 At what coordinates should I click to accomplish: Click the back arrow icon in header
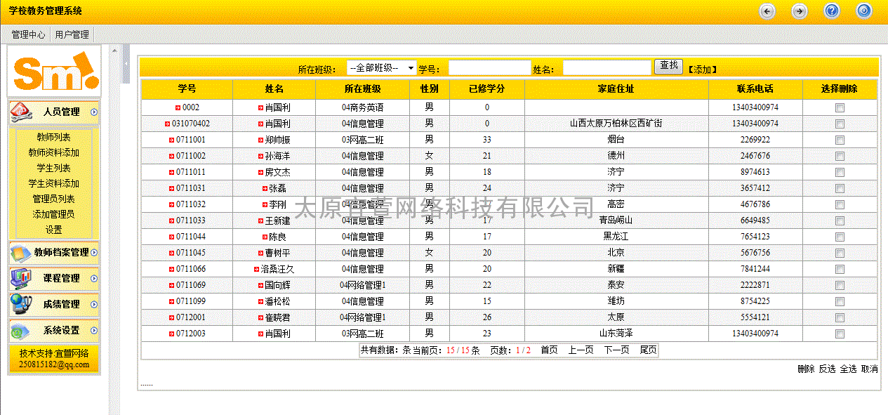[x=767, y=11]
